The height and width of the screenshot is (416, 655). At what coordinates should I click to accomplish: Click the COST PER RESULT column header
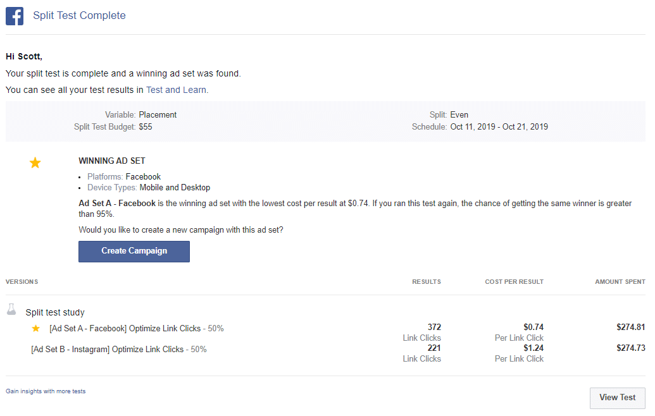pos(515,282)
